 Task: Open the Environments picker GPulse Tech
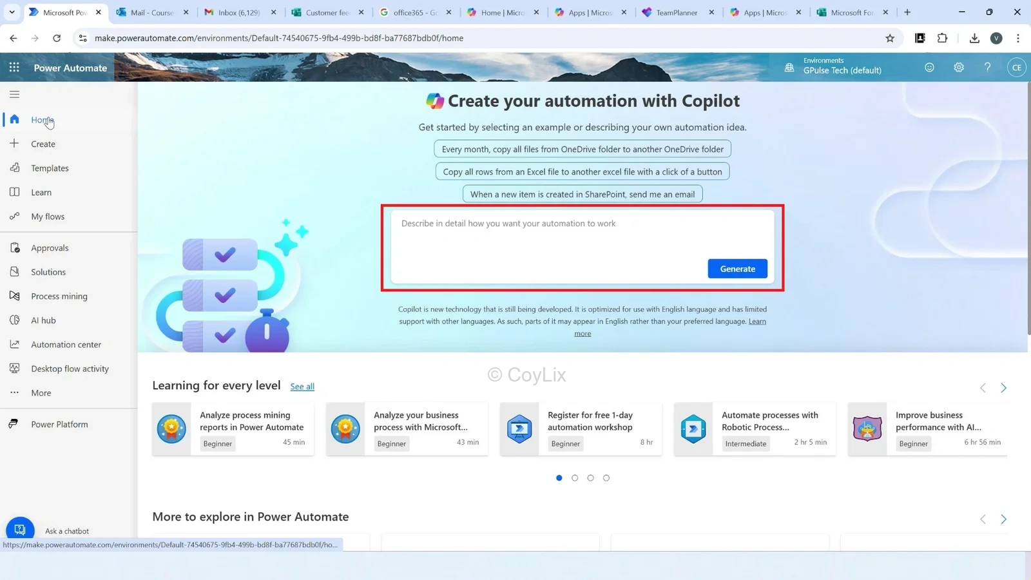842,67
